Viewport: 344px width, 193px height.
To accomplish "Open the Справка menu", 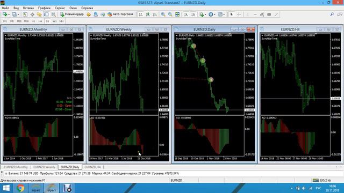I will (87, 8).
